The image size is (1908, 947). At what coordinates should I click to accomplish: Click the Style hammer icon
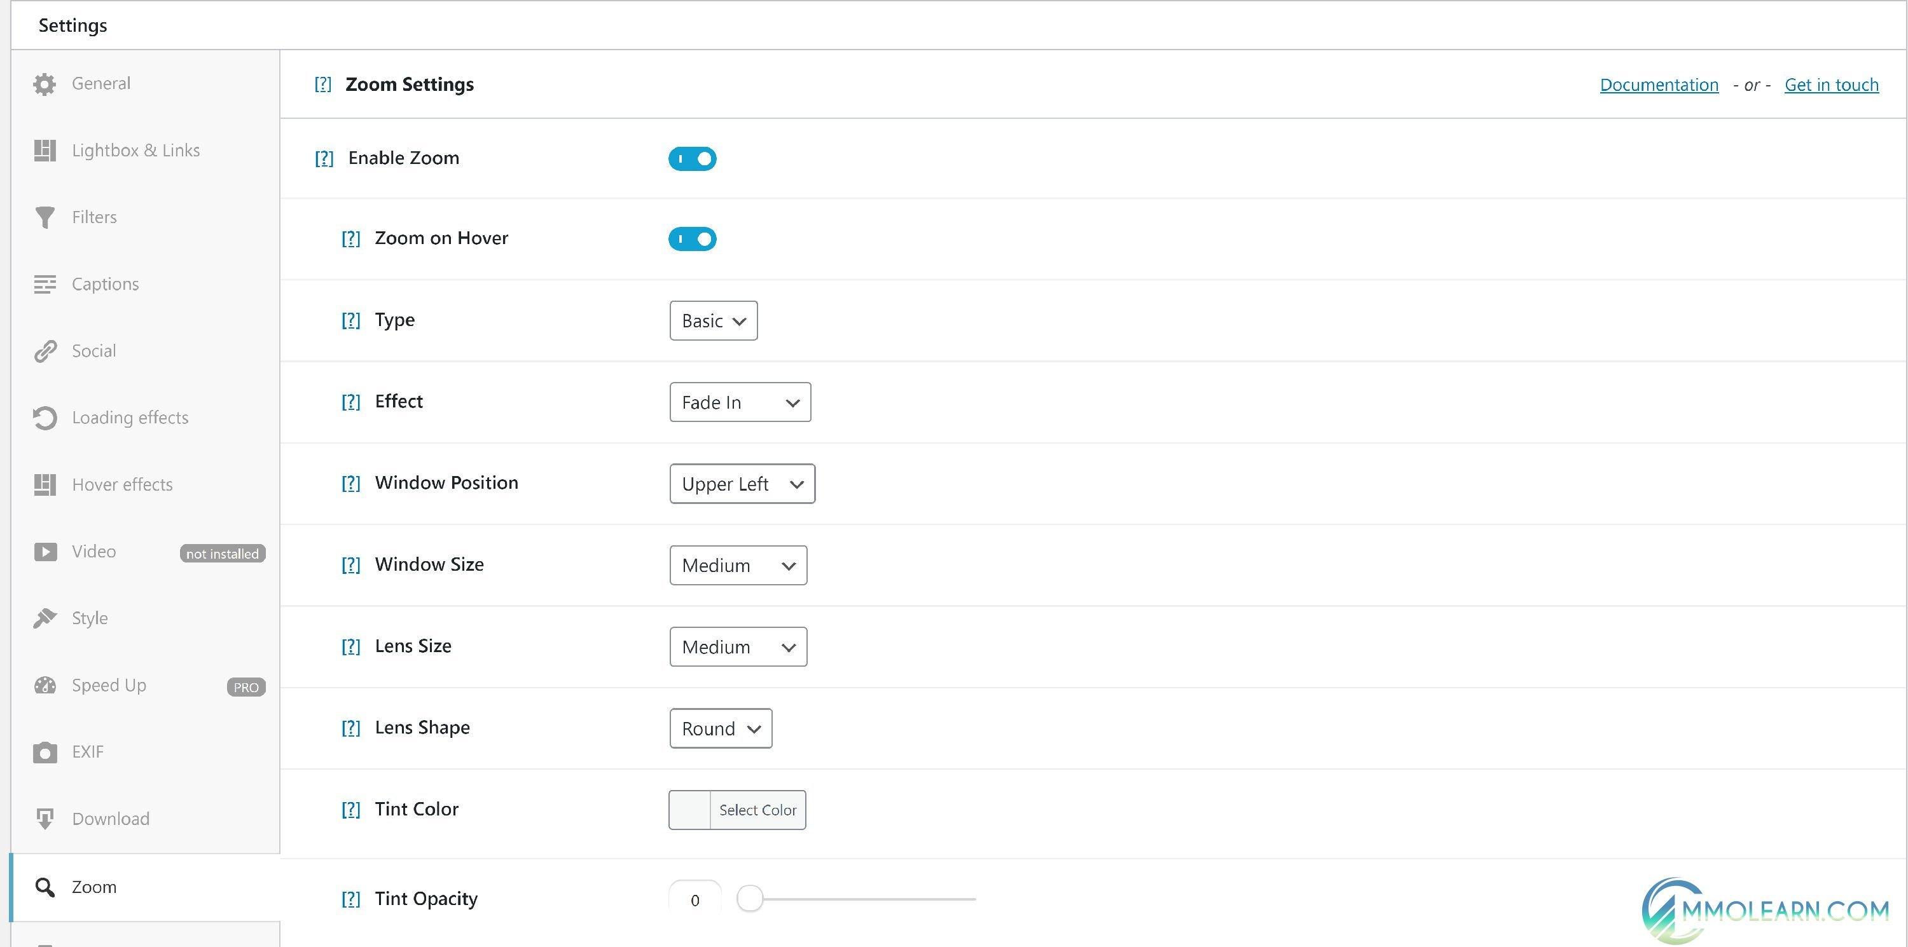click(x=45, y=618)
